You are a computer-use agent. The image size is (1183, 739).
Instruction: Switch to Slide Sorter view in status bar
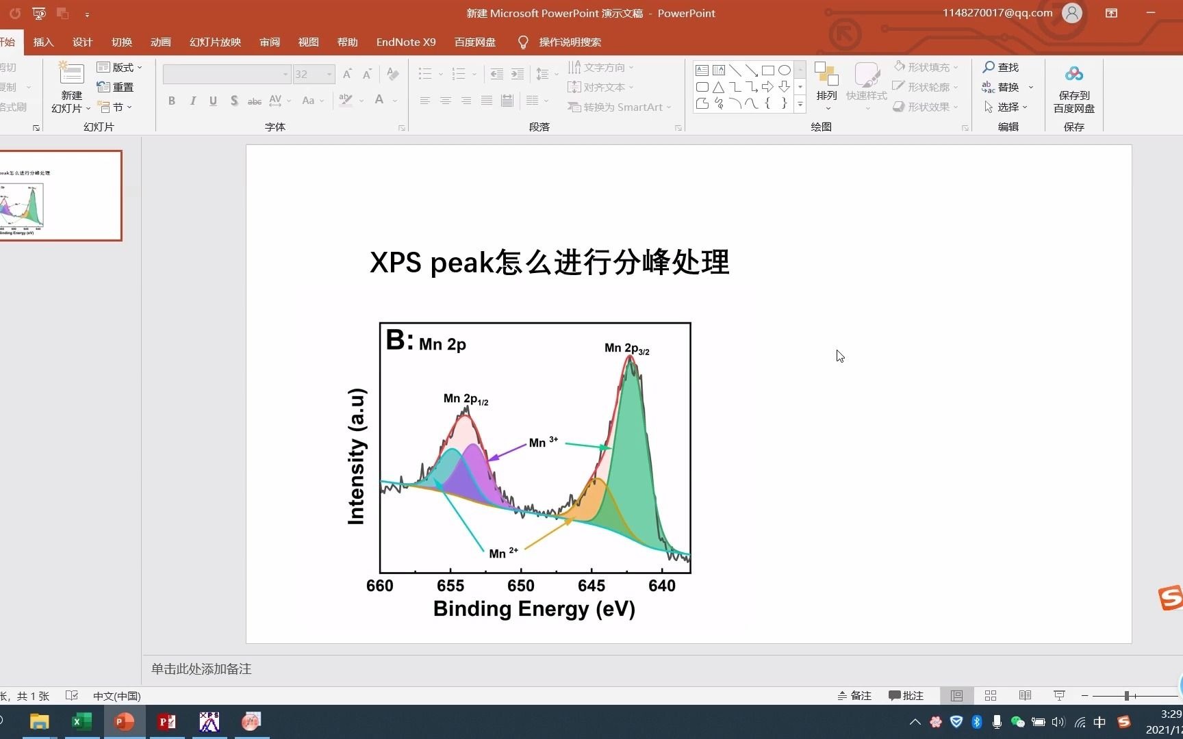(x=990, y=695)
